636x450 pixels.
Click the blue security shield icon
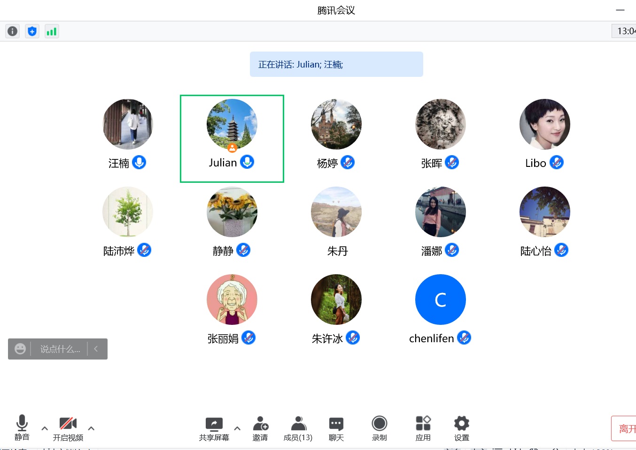pyautogui.click(x=32, y=31)
